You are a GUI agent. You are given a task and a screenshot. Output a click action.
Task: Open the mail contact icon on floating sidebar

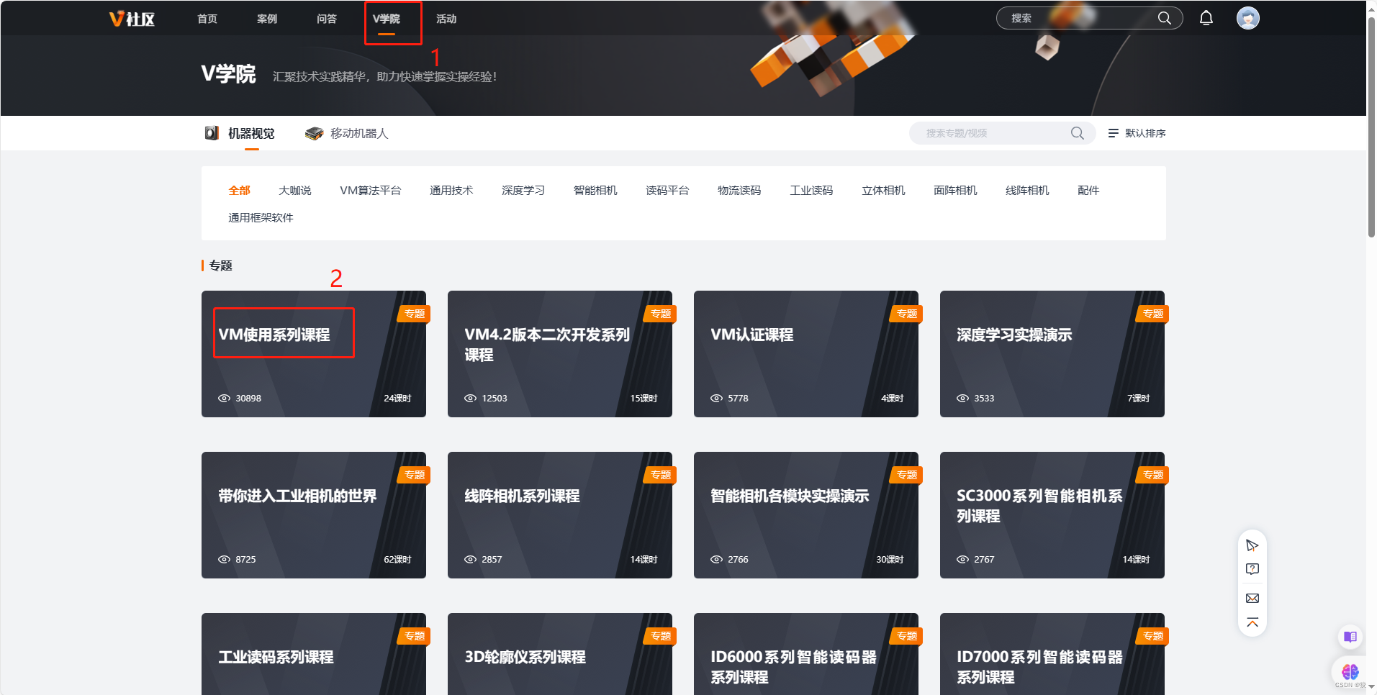1252,598
